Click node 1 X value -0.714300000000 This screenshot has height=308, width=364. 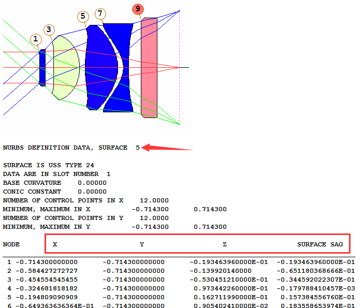[x=47, y=262]
